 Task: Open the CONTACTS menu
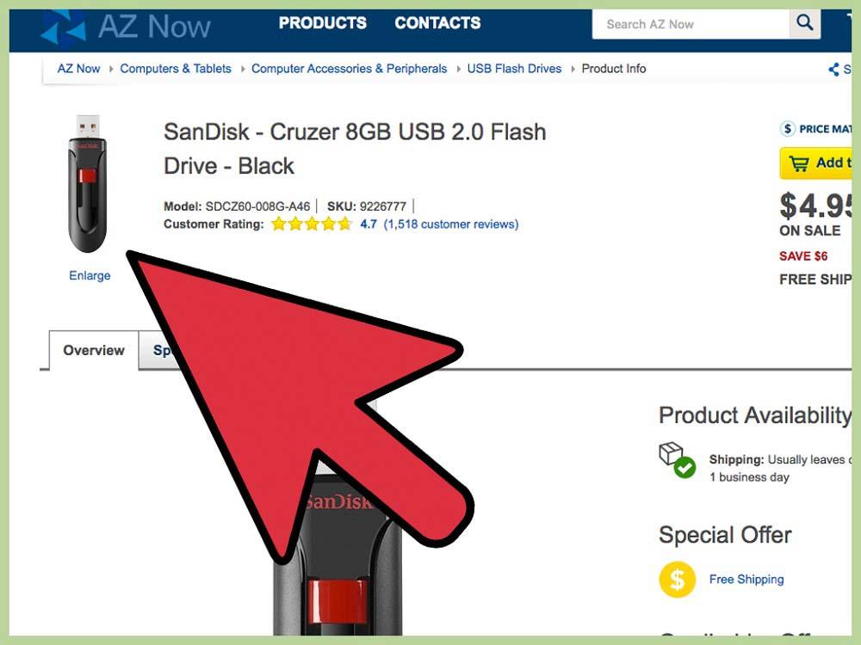437,23
